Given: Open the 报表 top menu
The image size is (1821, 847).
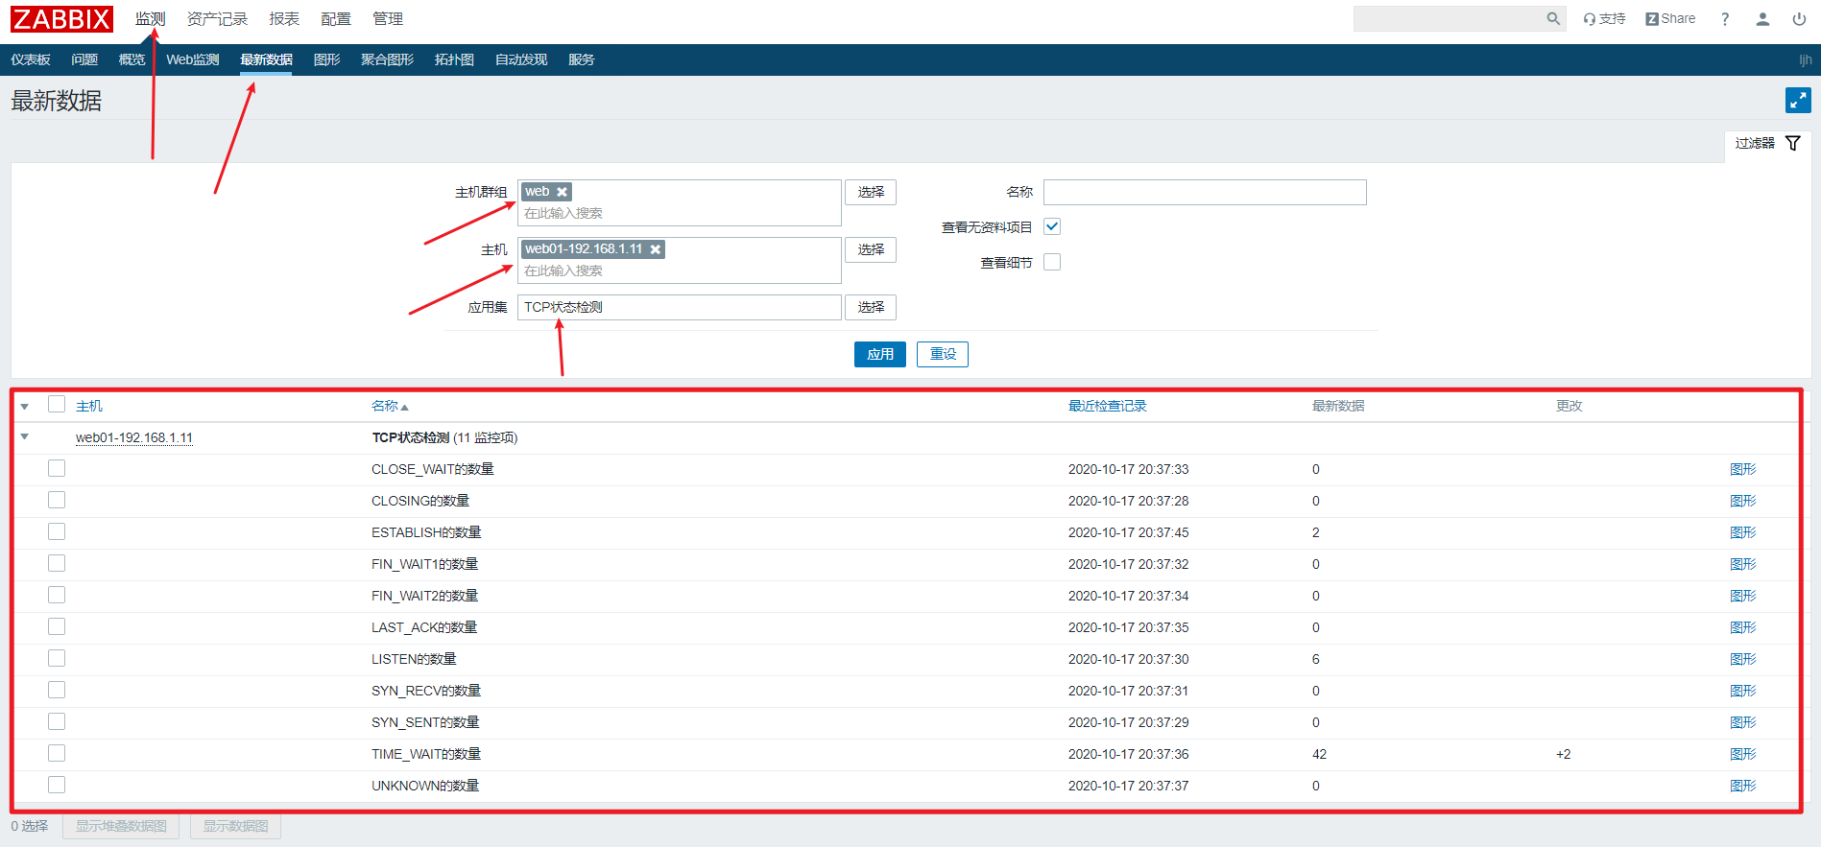Looking at the screenshot, I should pos(284,19).
